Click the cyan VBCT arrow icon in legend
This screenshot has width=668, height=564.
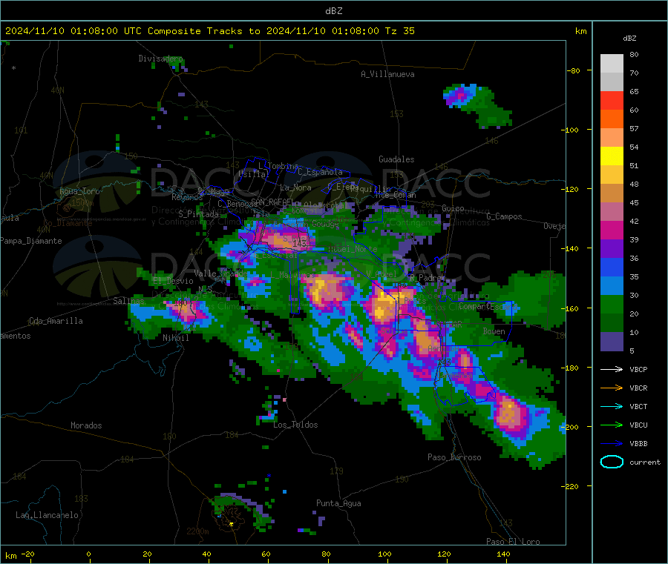(x=612, y=407)
